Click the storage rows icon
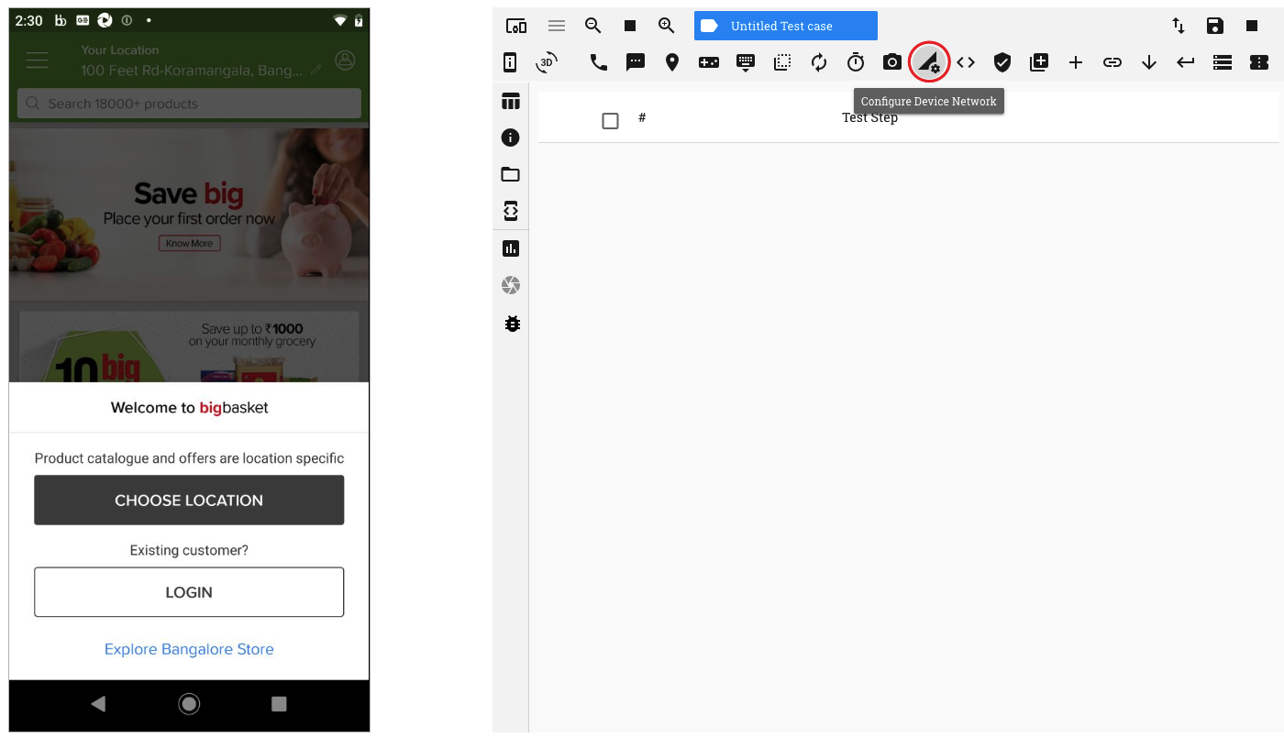This screenshot has width=1284, height=738. tap(1223, 62)
